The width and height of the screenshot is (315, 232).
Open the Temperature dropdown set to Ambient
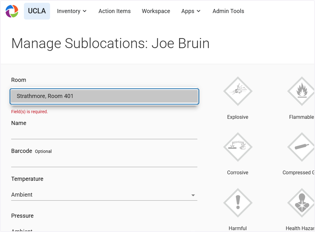coord(104,195)
